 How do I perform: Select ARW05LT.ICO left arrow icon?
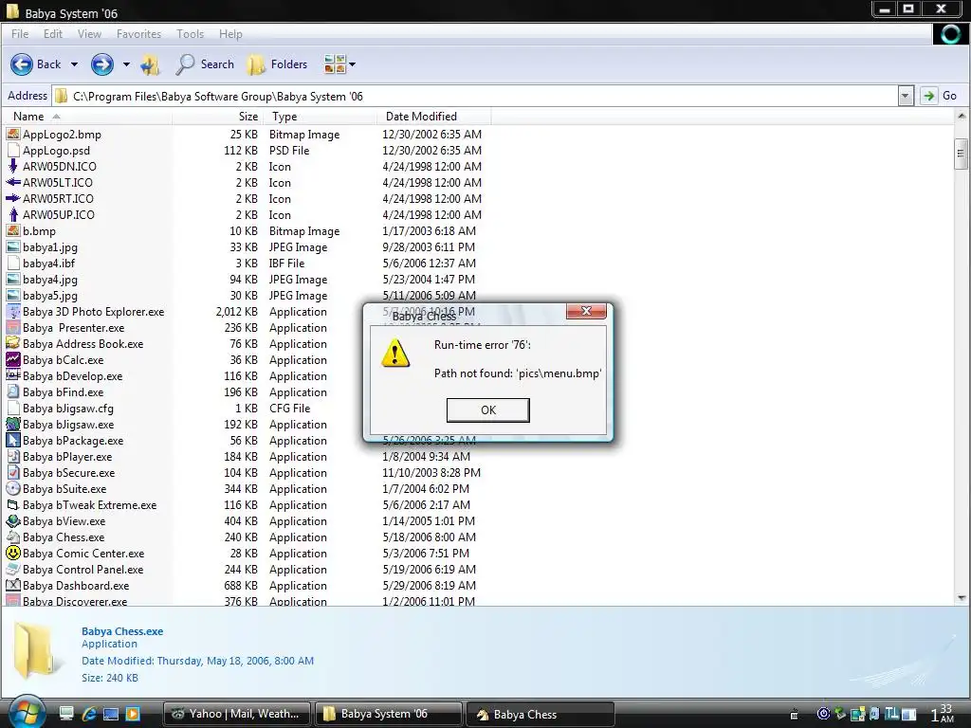tap(13, 182)
